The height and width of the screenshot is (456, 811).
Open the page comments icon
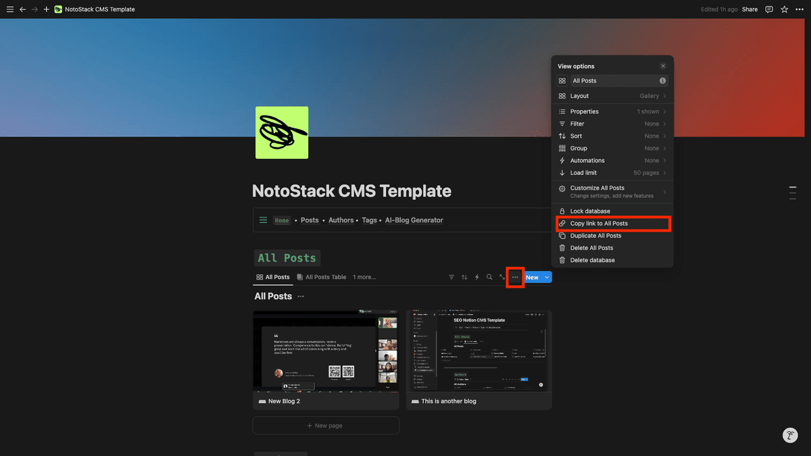pyautogui.click(x=769, y=9)
